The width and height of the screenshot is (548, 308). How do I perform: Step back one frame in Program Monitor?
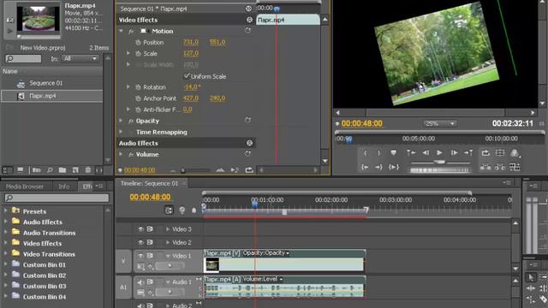426,152
